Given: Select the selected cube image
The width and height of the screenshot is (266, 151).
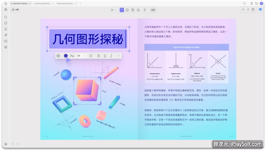Looking at the screenshot, I should [x=87, y=91].
